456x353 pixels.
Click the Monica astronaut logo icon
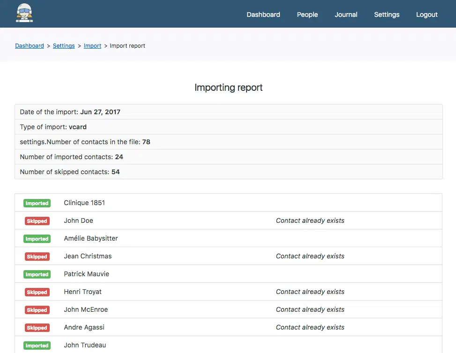(x=24, y=13)
